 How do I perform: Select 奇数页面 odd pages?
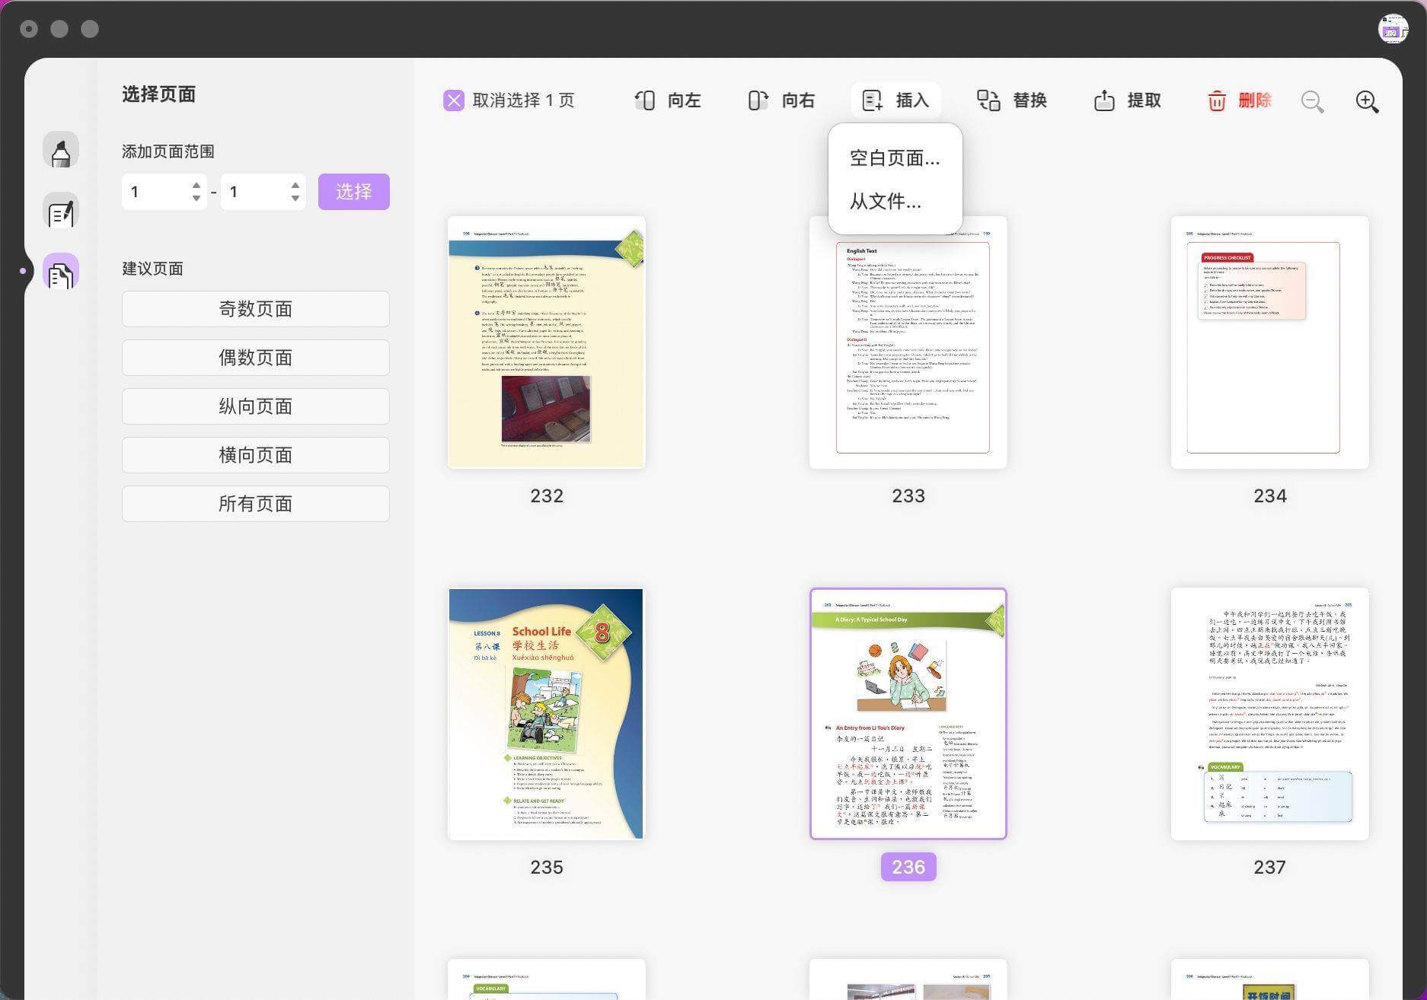point(256,309)
